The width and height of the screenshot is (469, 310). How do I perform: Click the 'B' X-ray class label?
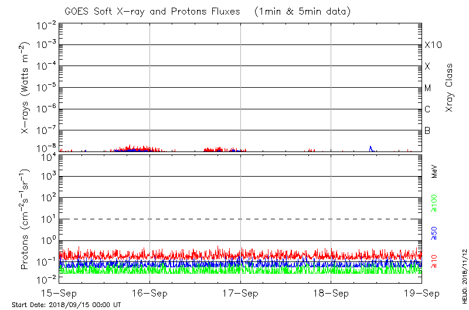coord(428,130)
